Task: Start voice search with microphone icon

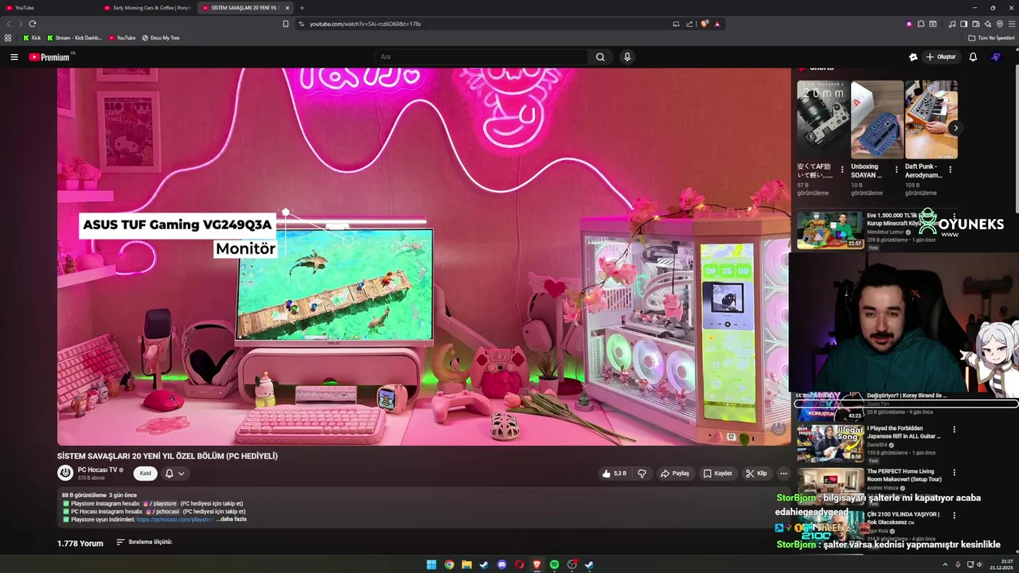Action: click(x=627, y=57)
